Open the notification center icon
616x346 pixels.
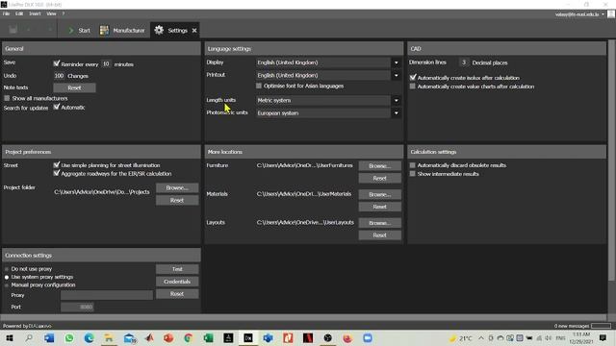pos(603,337)
